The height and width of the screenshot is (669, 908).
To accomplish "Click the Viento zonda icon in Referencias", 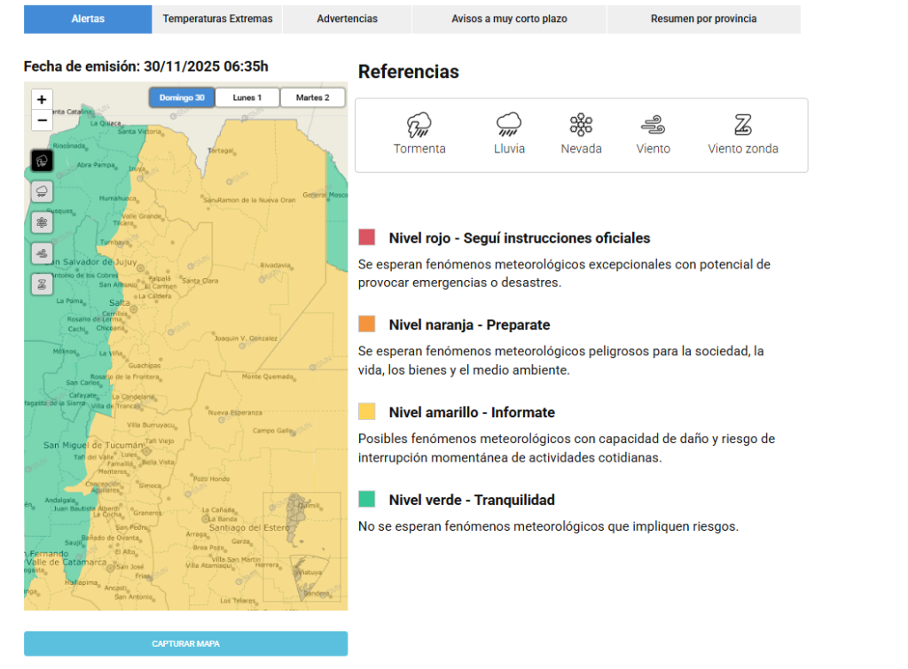I will (742, 125).
